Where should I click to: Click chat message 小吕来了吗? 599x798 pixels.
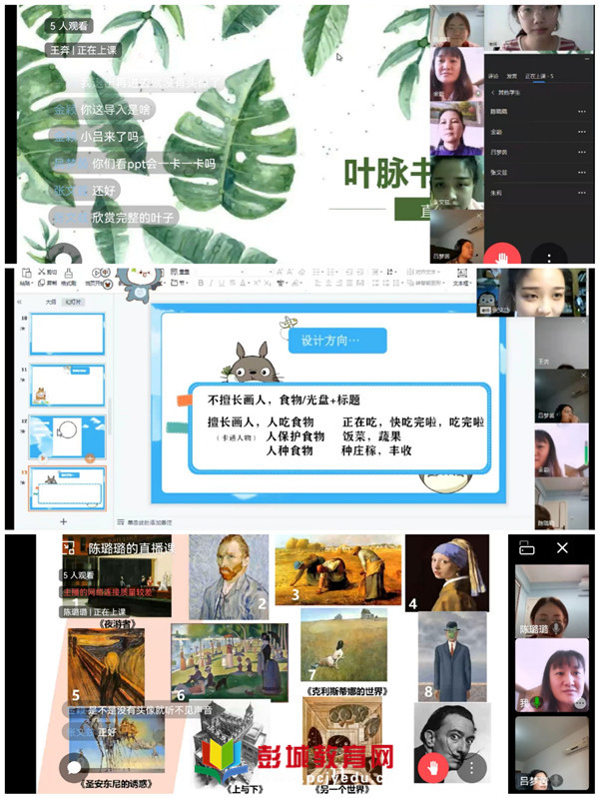(x=96, y=137)
